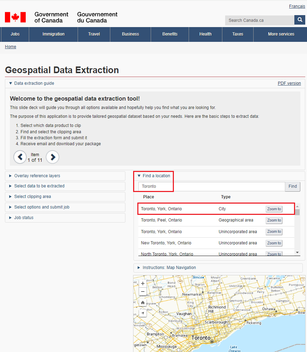The height and width of the screenshot is (352, 307).
Task: Open the More services menu
Action: click(x=281, y=34)
